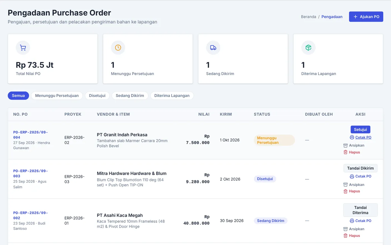
Task: Click vendor name PT Asahi Kaca Megah
Action: click(120, 215)
